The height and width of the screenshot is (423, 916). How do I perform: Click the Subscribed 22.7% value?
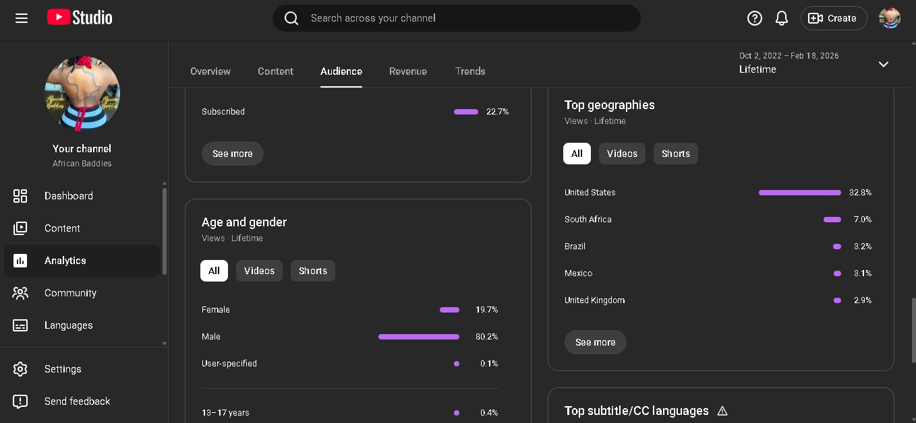tap(497, 112)
